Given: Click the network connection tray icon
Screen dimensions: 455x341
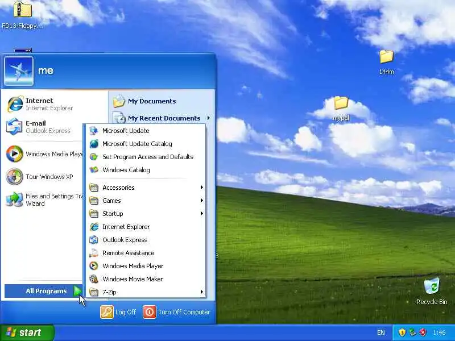Looking at the screenshot, I should click(x=412, y=332).
